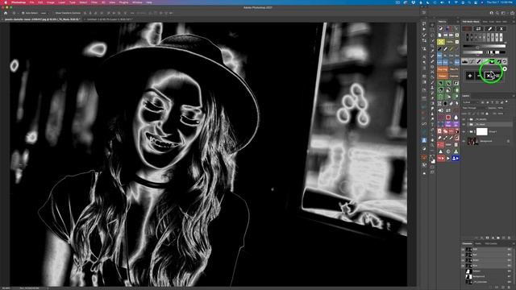Select the Subject alpha channel

[487, 271]
